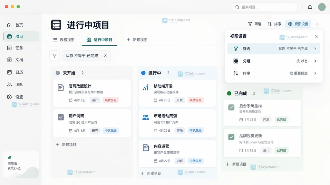Click the 中优先级 tag on 内容运营
330x185 pixels.
point(196,161)
